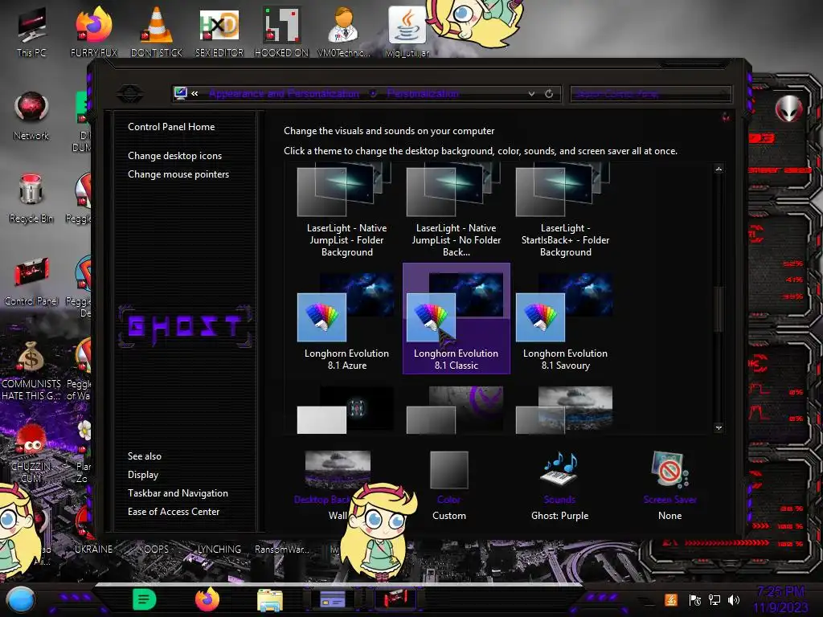This screenshot has height=617, width=823.
Task: Click theme list scroll up arrow
Action: pyautogui.click(x=719, y=169)
